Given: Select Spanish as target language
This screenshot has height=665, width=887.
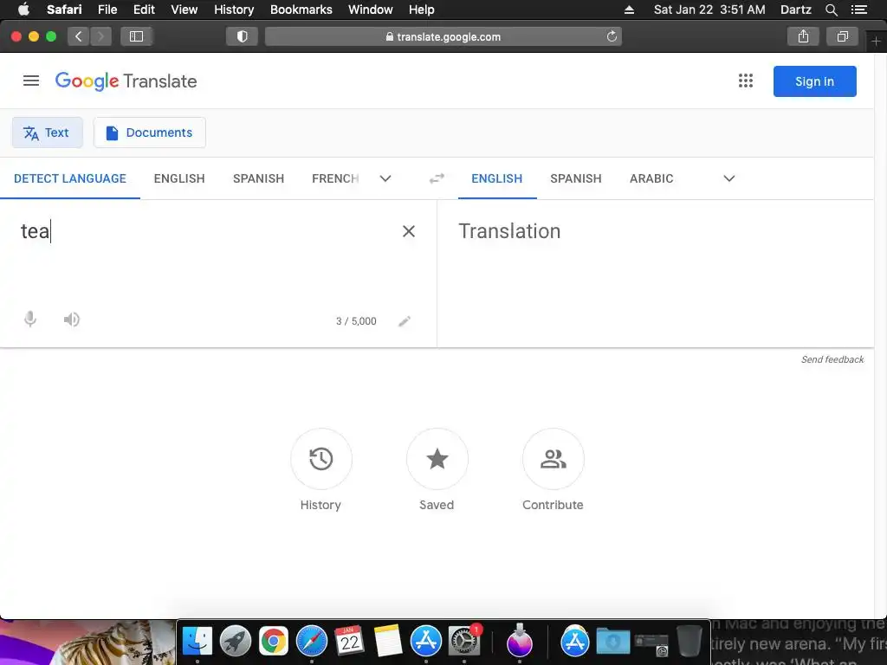Looking at the screenshot, I should [576, 178].
